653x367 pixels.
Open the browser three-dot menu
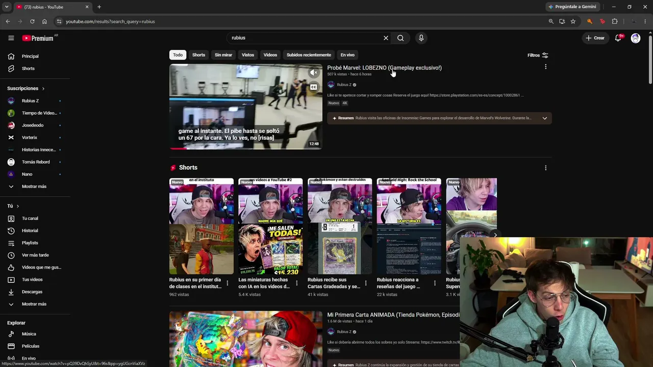pyautogui.click(x=646, y=21)
